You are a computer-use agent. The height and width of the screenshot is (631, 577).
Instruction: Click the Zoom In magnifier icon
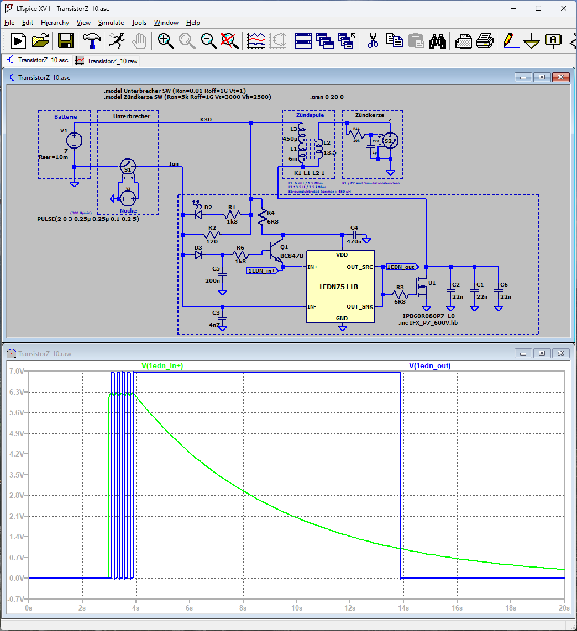(x=165, y=40)
